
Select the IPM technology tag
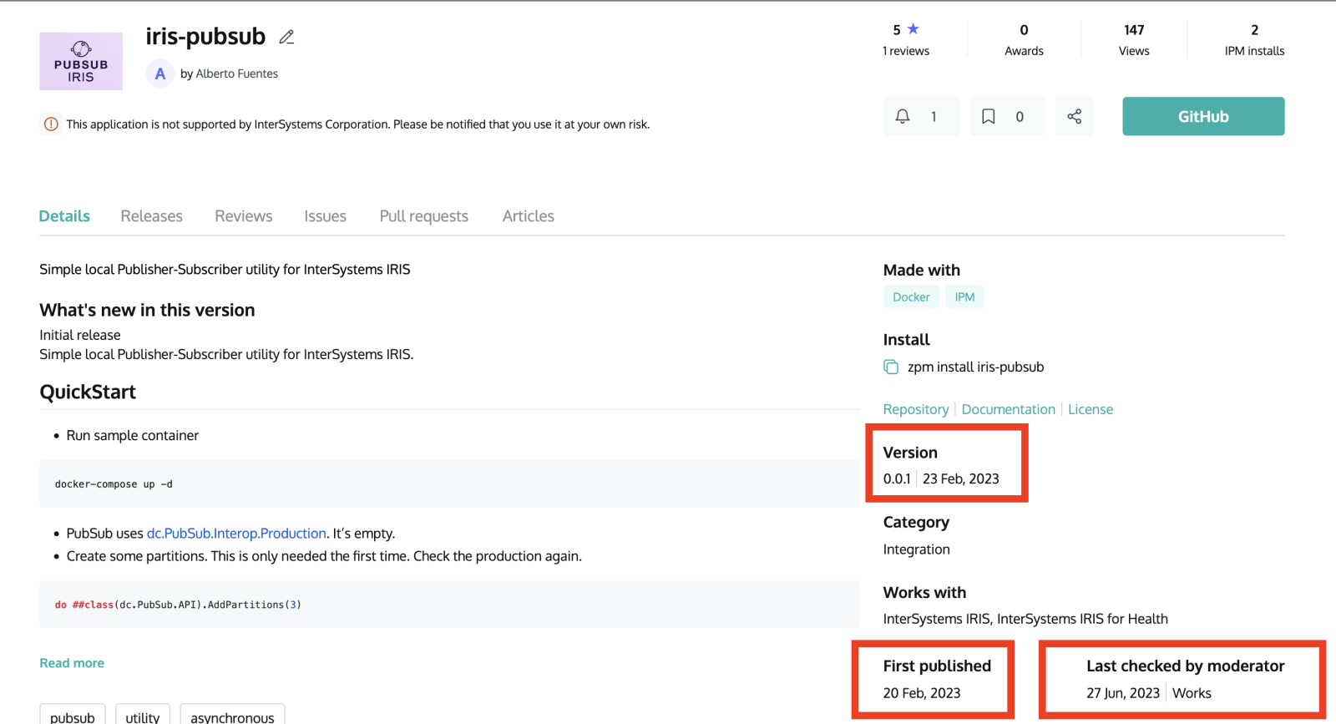click(x=964, y=297)
